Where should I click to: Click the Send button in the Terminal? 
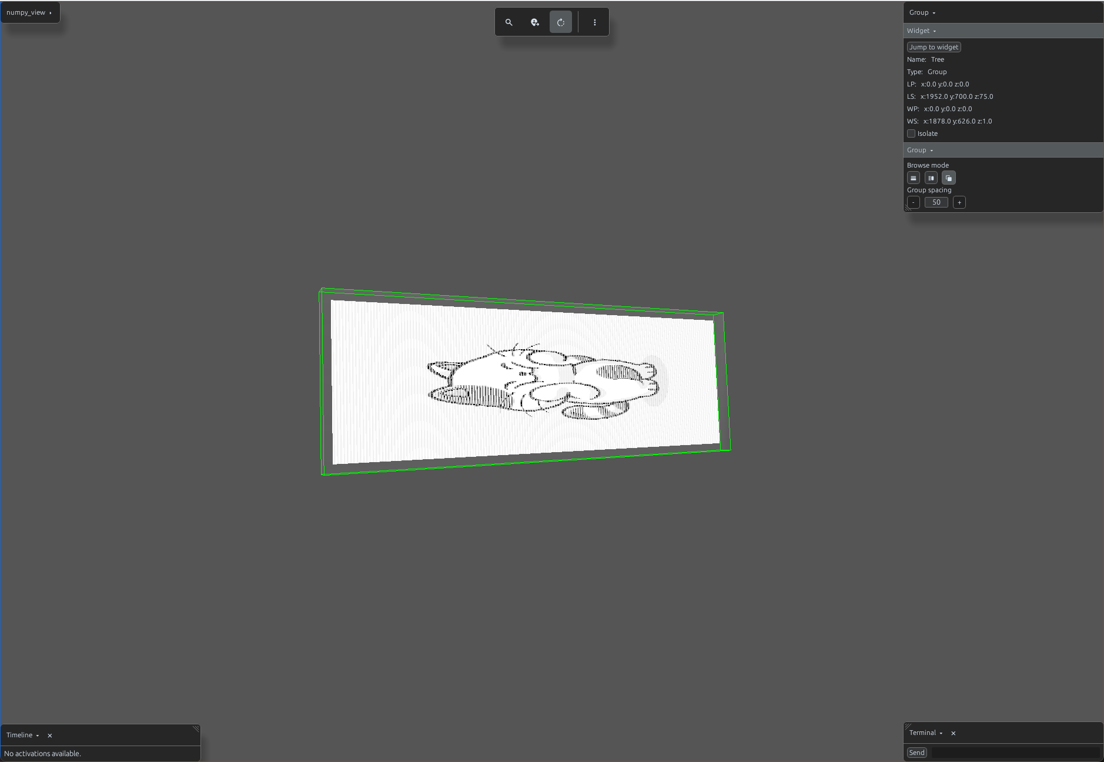[x=917, y=753]
